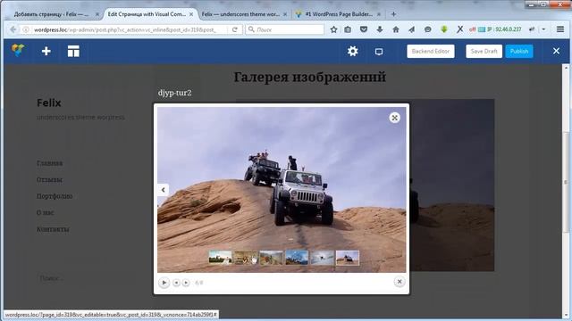The image size is (572, 321).
Task: Open the Felix site title link
Action: pyautogui.click(x=49, y=103)
